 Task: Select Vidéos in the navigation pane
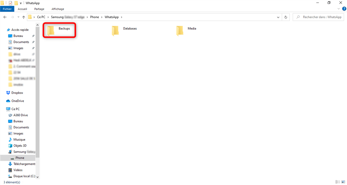[18, 170]
